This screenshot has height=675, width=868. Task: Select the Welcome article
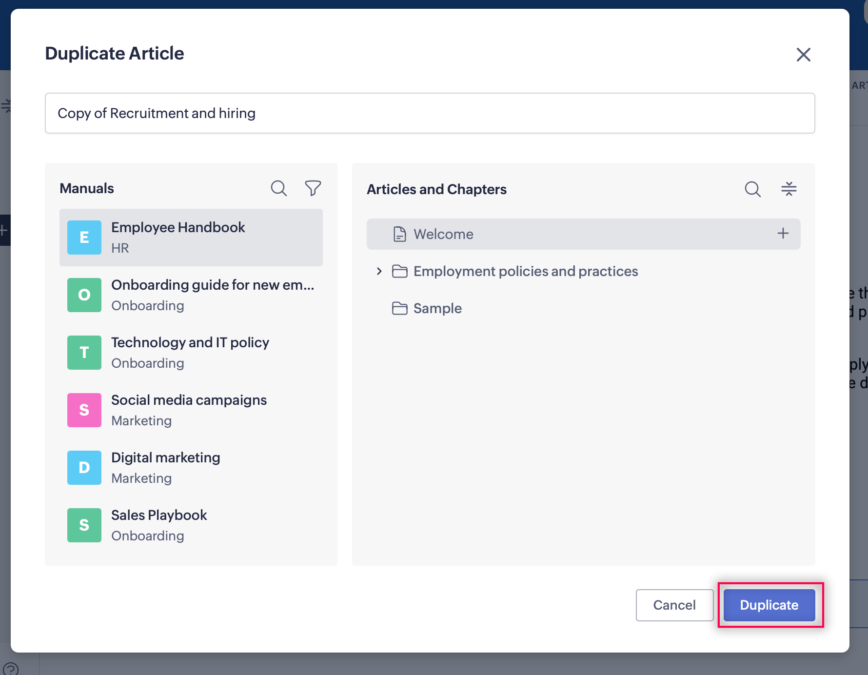coord(443,234)
